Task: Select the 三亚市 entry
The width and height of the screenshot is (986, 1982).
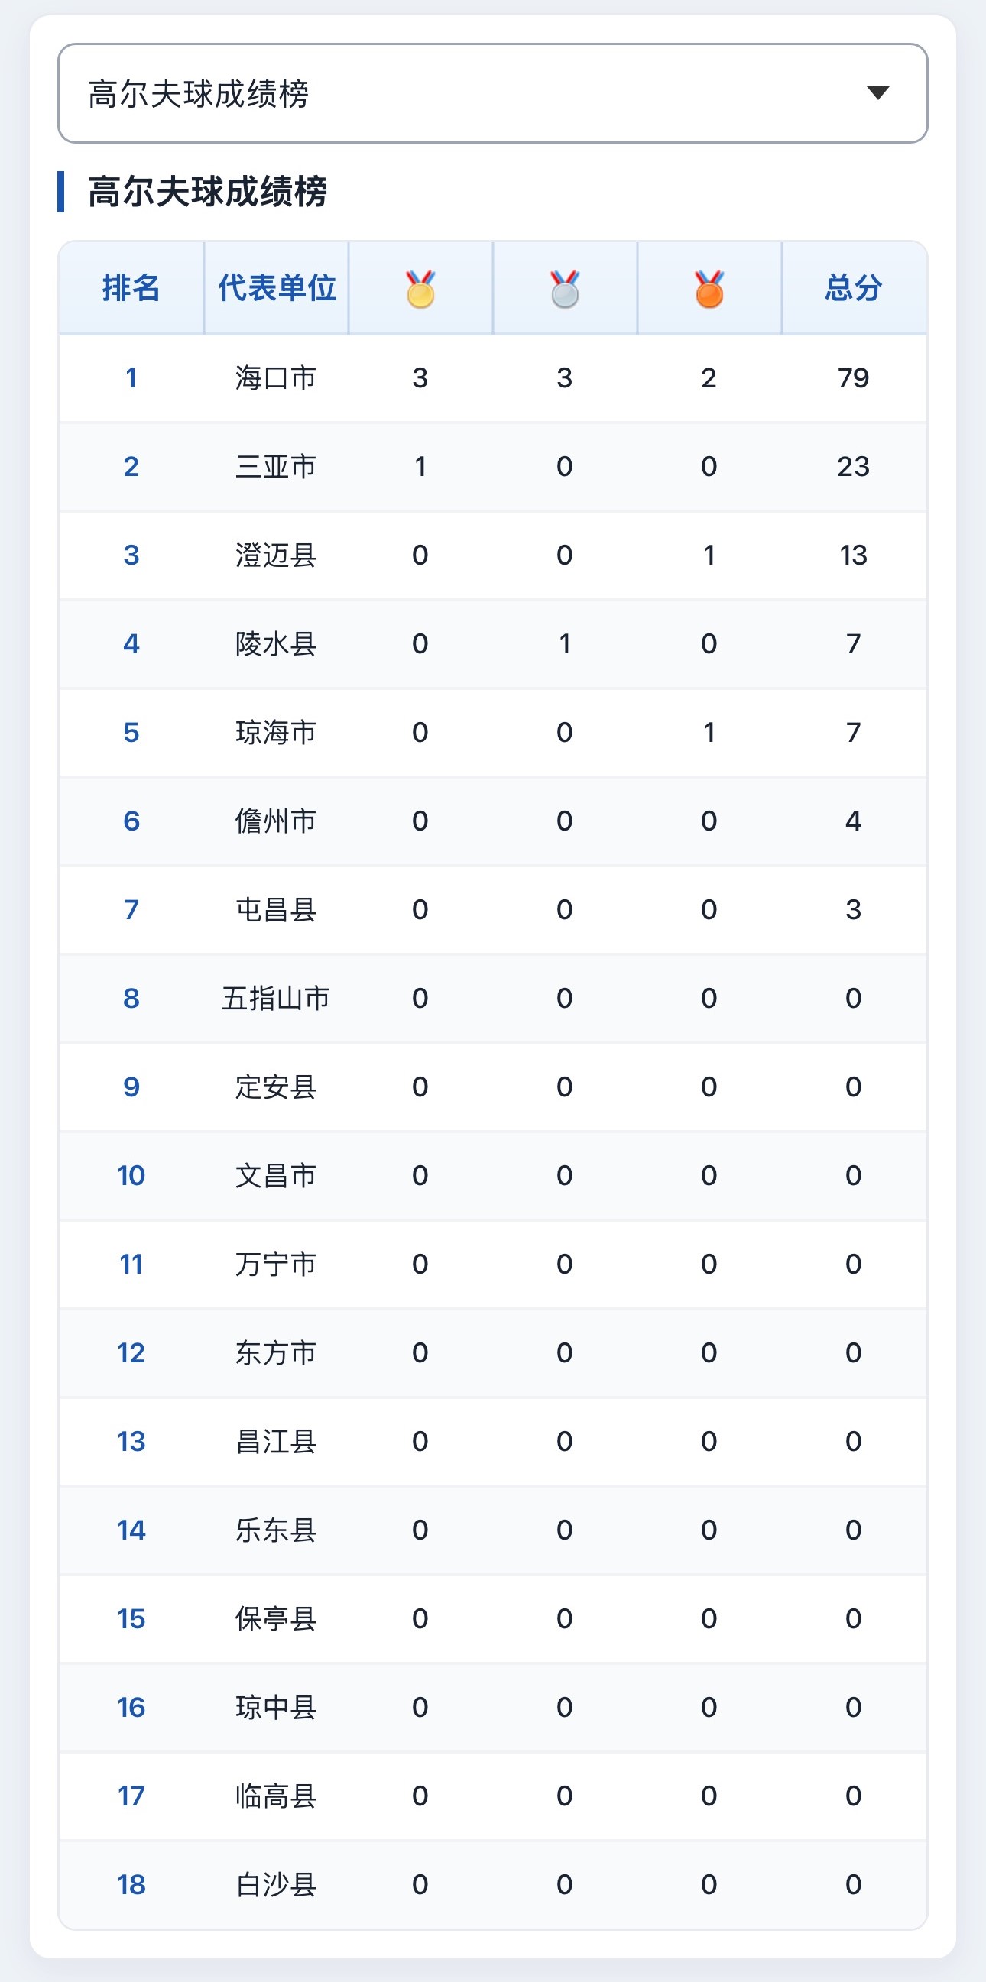Action: (x=276, y=466)
